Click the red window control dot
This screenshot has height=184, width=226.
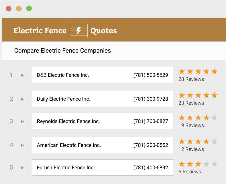(9, 8)
